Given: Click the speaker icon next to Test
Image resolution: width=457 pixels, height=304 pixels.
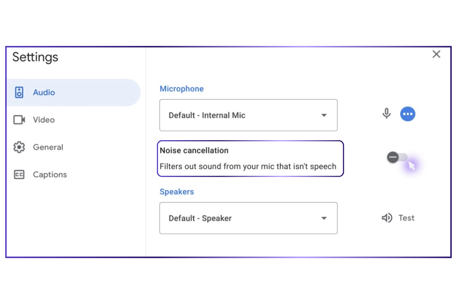Looking at the screenshot, I should [387, 218].
